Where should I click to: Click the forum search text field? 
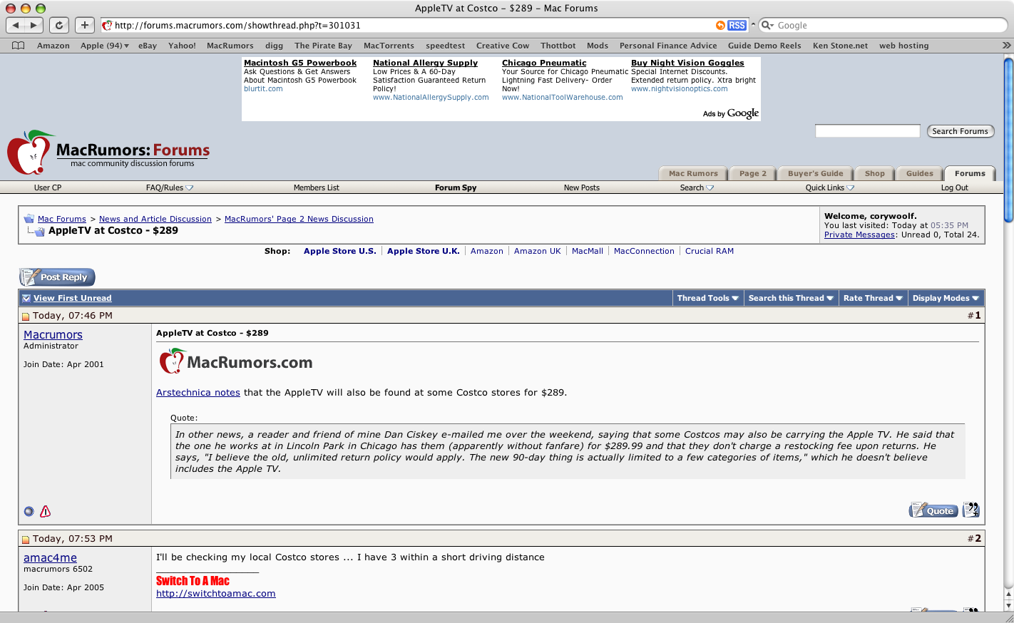coord(867,131)
